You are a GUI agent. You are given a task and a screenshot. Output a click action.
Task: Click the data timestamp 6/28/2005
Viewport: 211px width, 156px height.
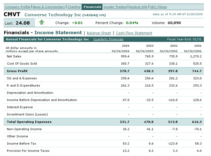click(195, 14)
